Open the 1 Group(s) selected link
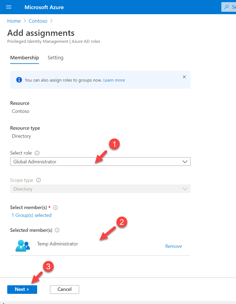The width and height of the screenshot is (236, 304). click(x=32, y=215)
